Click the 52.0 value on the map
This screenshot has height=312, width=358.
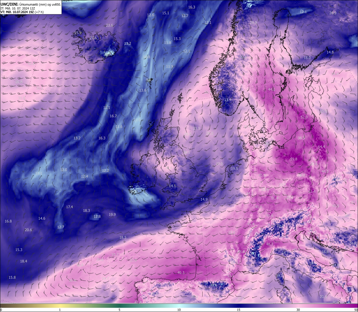pos(304,117)
